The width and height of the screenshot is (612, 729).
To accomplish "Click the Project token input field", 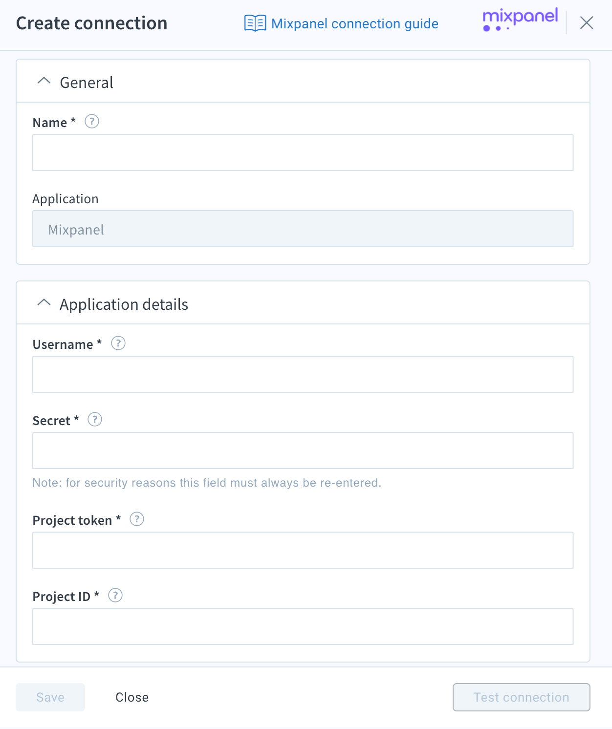I will 303,550.
